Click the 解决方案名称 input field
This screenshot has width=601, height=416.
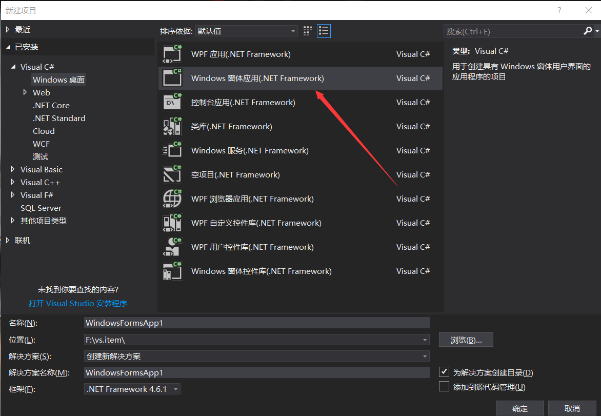257,373
